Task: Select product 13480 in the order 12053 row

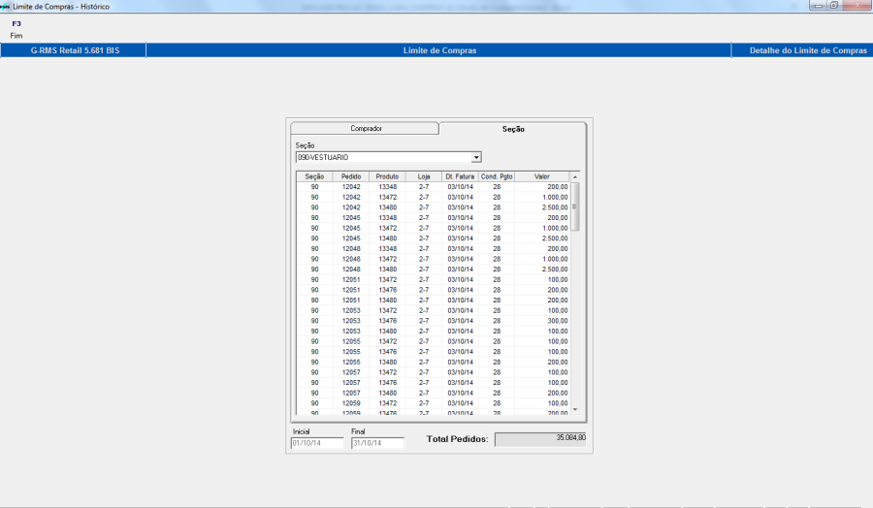Action: (387, 331)
